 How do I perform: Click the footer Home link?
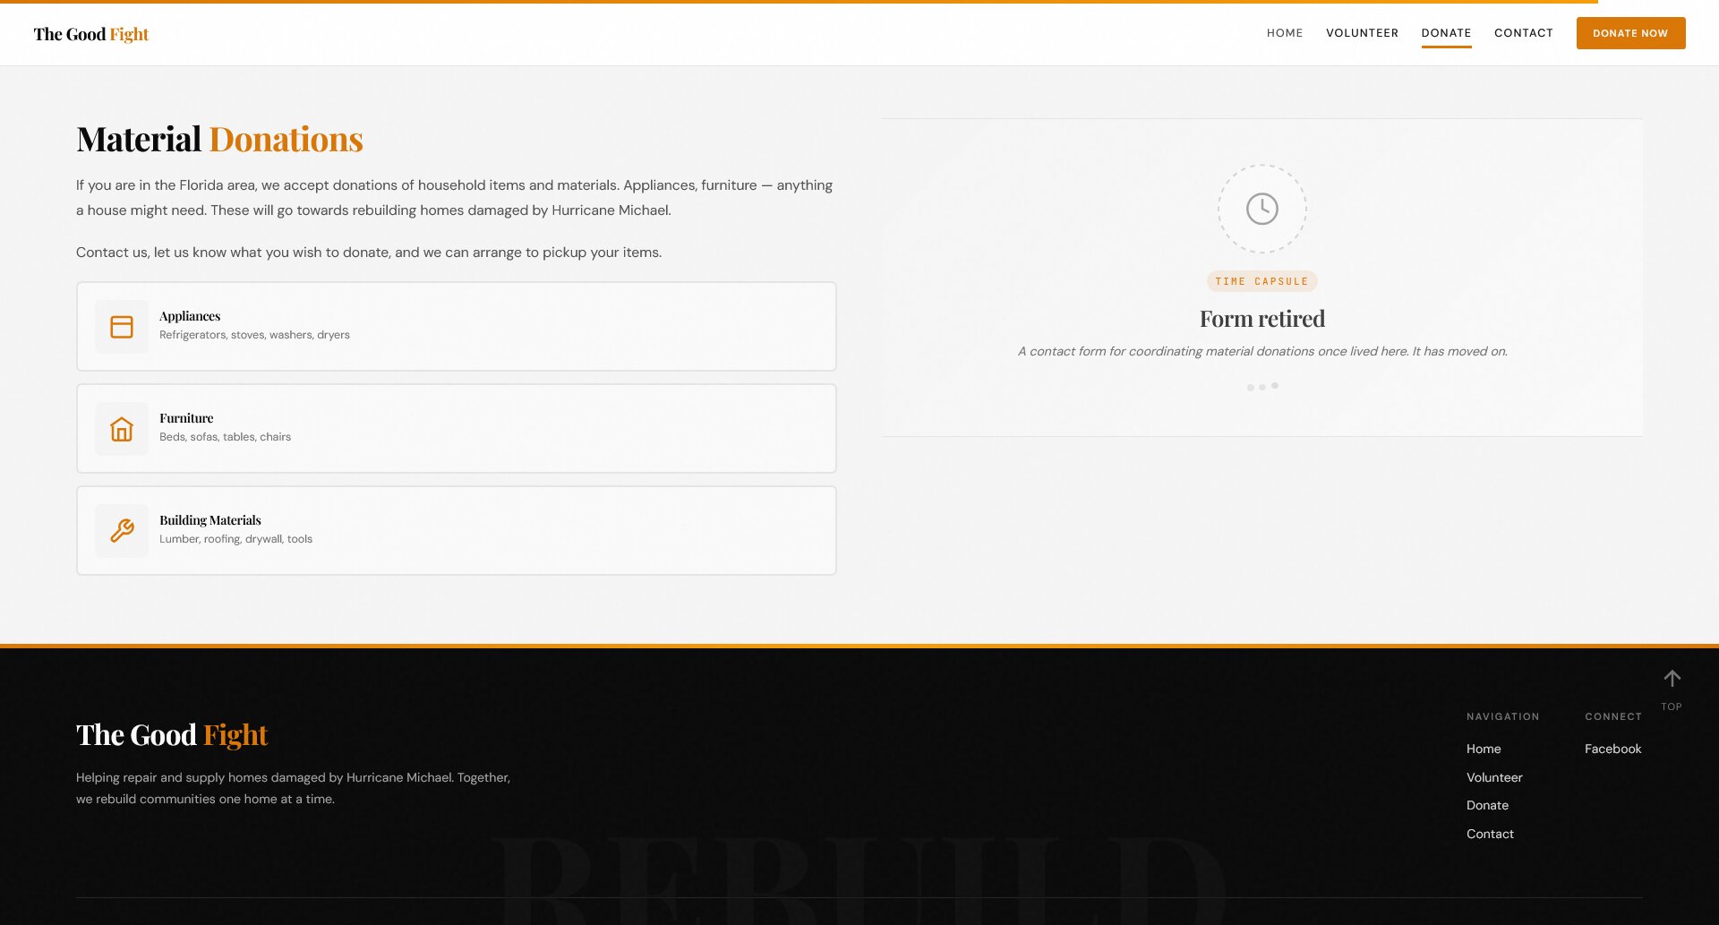[x=1484, y=749]
